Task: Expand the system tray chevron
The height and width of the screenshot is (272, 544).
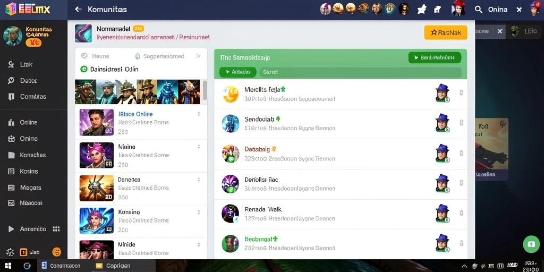Action: tap(464, 267)
